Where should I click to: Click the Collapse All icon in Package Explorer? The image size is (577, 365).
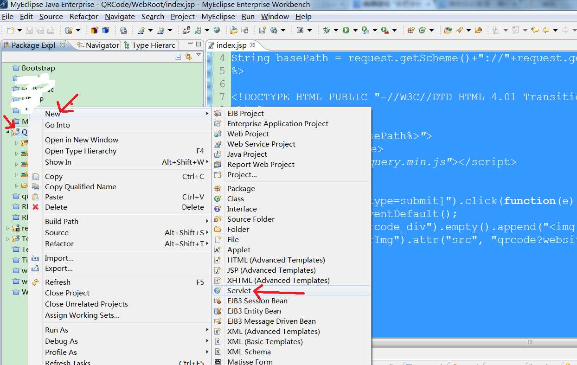[x=178, y=57]
